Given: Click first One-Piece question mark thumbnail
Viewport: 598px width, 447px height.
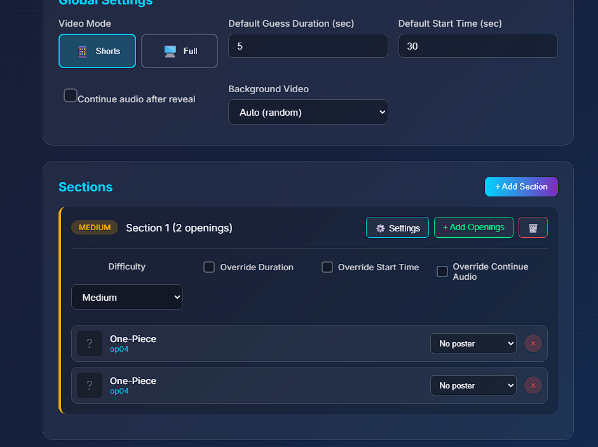Looking at the screenshot, I should pos(90,343).
